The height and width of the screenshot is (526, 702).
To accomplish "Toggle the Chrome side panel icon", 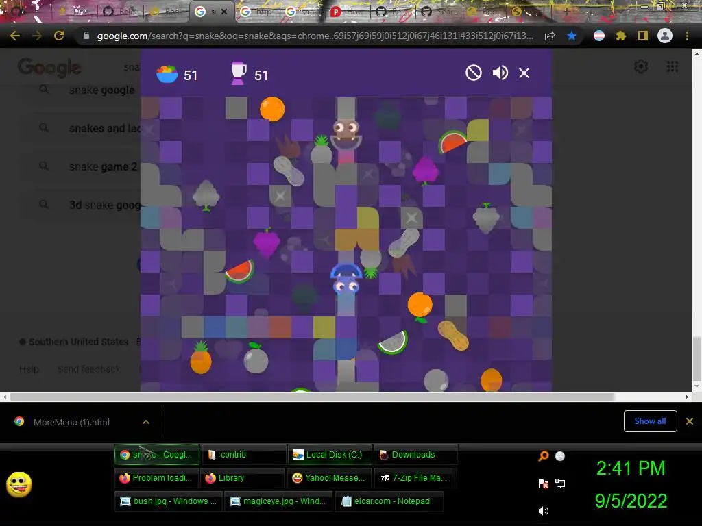I will (x=643, y=36).
